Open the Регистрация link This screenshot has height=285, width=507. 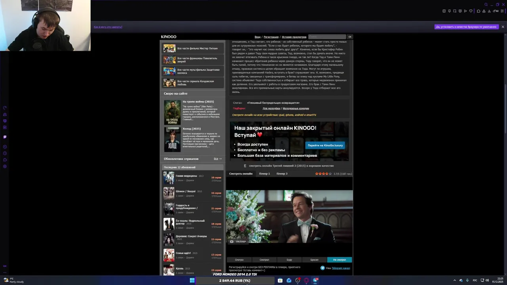point(271,37)
